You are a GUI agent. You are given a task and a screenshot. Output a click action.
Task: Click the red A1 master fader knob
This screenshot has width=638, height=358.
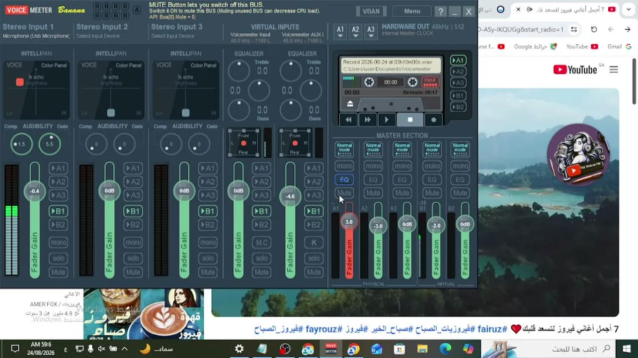pos(349,222)
